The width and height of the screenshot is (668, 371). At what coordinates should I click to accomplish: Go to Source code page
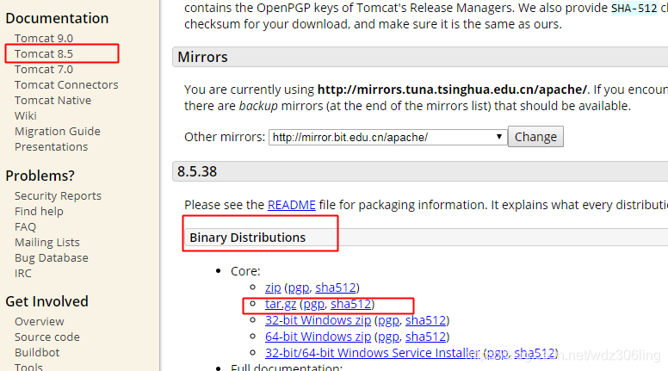coord(46,337)
